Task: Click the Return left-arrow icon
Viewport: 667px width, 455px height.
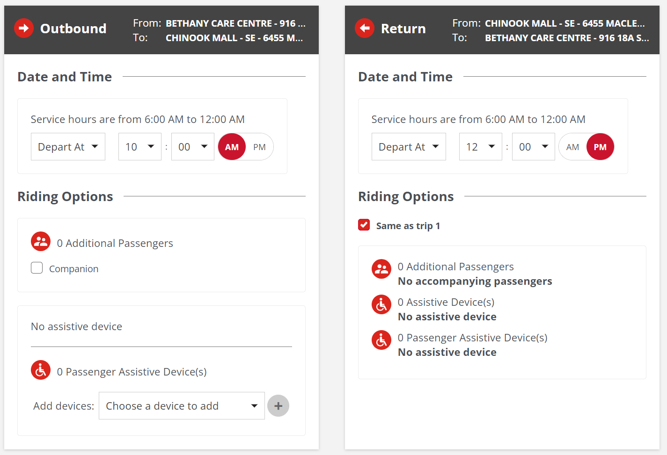Action: (365, 28)
